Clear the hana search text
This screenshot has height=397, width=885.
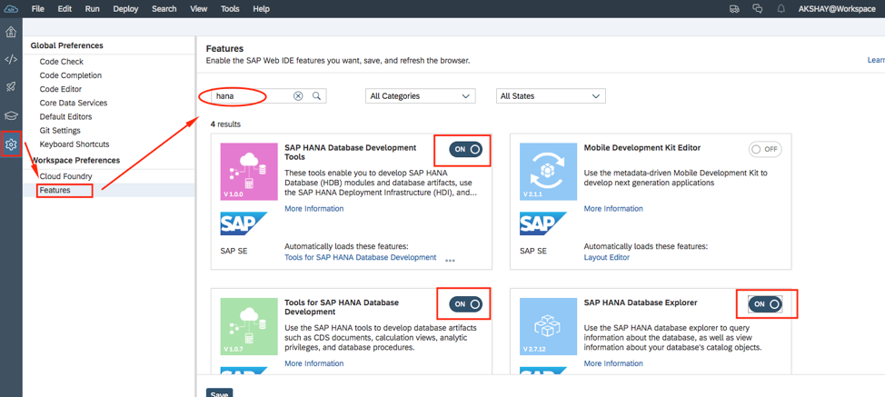coord(298,95)
